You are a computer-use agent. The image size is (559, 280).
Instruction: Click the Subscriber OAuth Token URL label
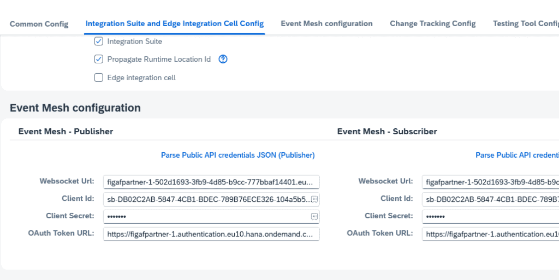380,234
